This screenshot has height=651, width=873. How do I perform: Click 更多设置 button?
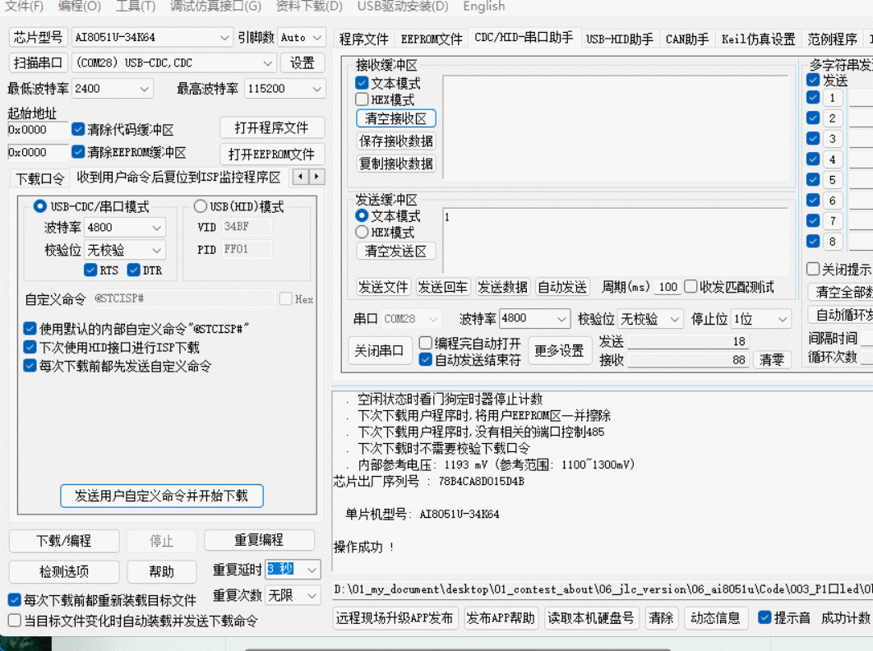click(x=560, y=351)
